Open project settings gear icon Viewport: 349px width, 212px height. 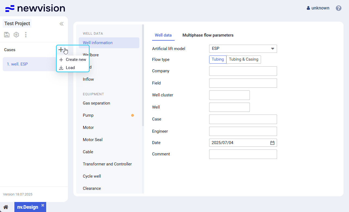[16, 35]
